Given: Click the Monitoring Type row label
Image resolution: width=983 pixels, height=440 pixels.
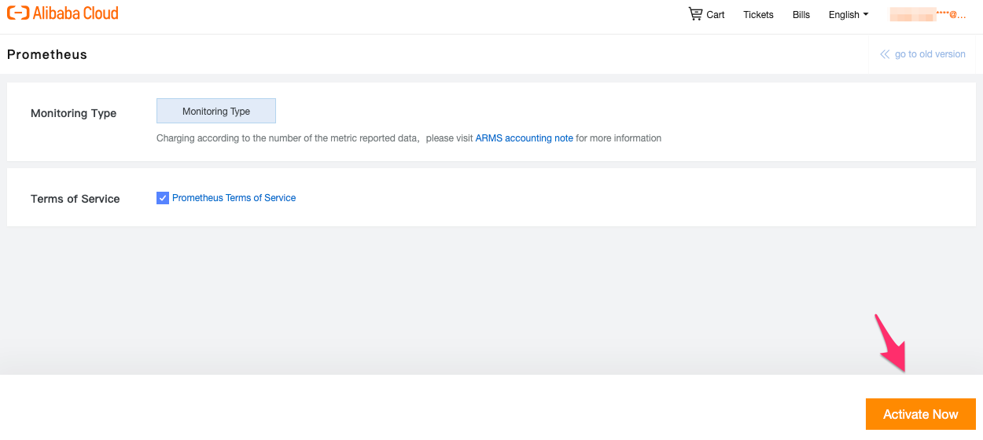Looking at the screenshot, I should click(74, 113).
